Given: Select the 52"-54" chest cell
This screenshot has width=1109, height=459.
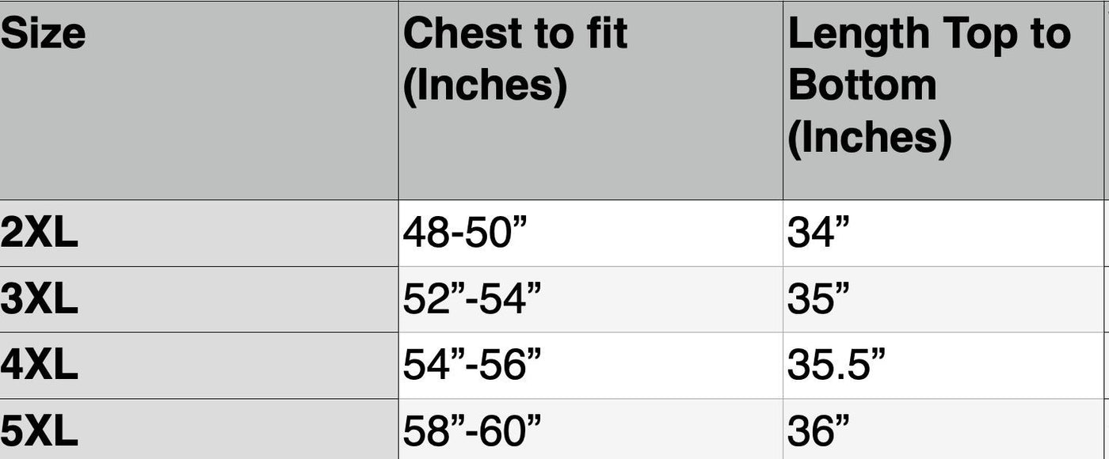Looking at the screenshot, I should click(472, 300).
